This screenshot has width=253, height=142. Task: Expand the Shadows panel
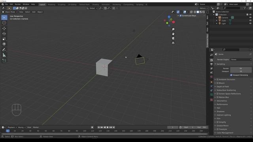coord(221,111)
